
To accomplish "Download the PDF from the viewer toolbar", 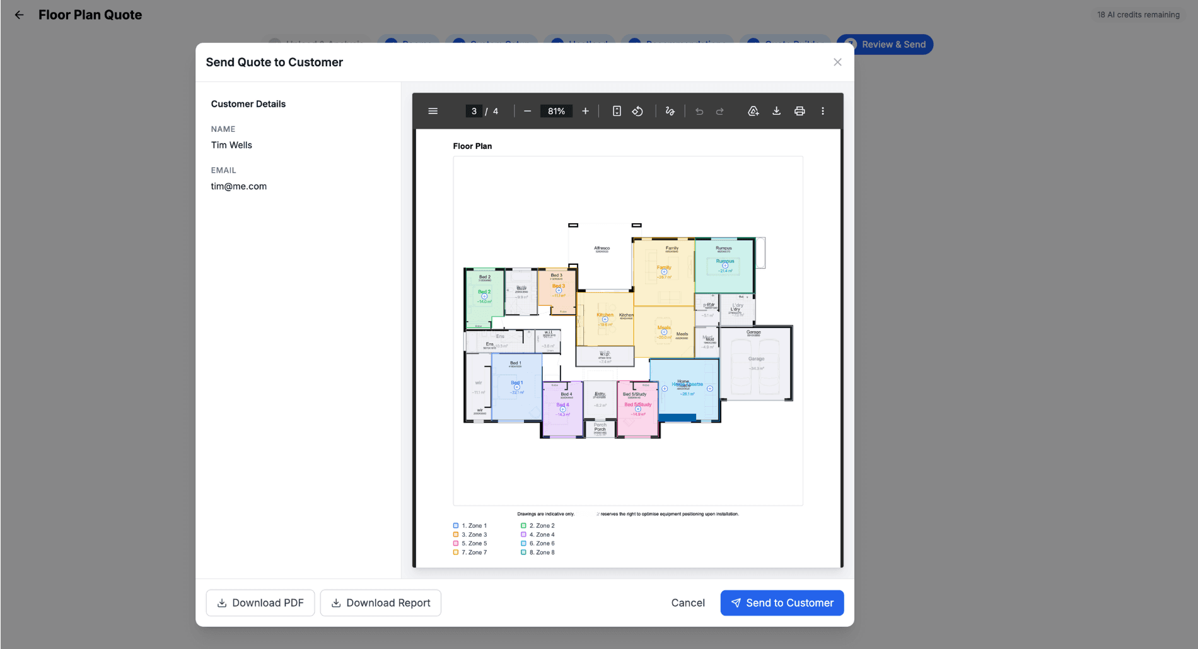I will pos(777,110).
